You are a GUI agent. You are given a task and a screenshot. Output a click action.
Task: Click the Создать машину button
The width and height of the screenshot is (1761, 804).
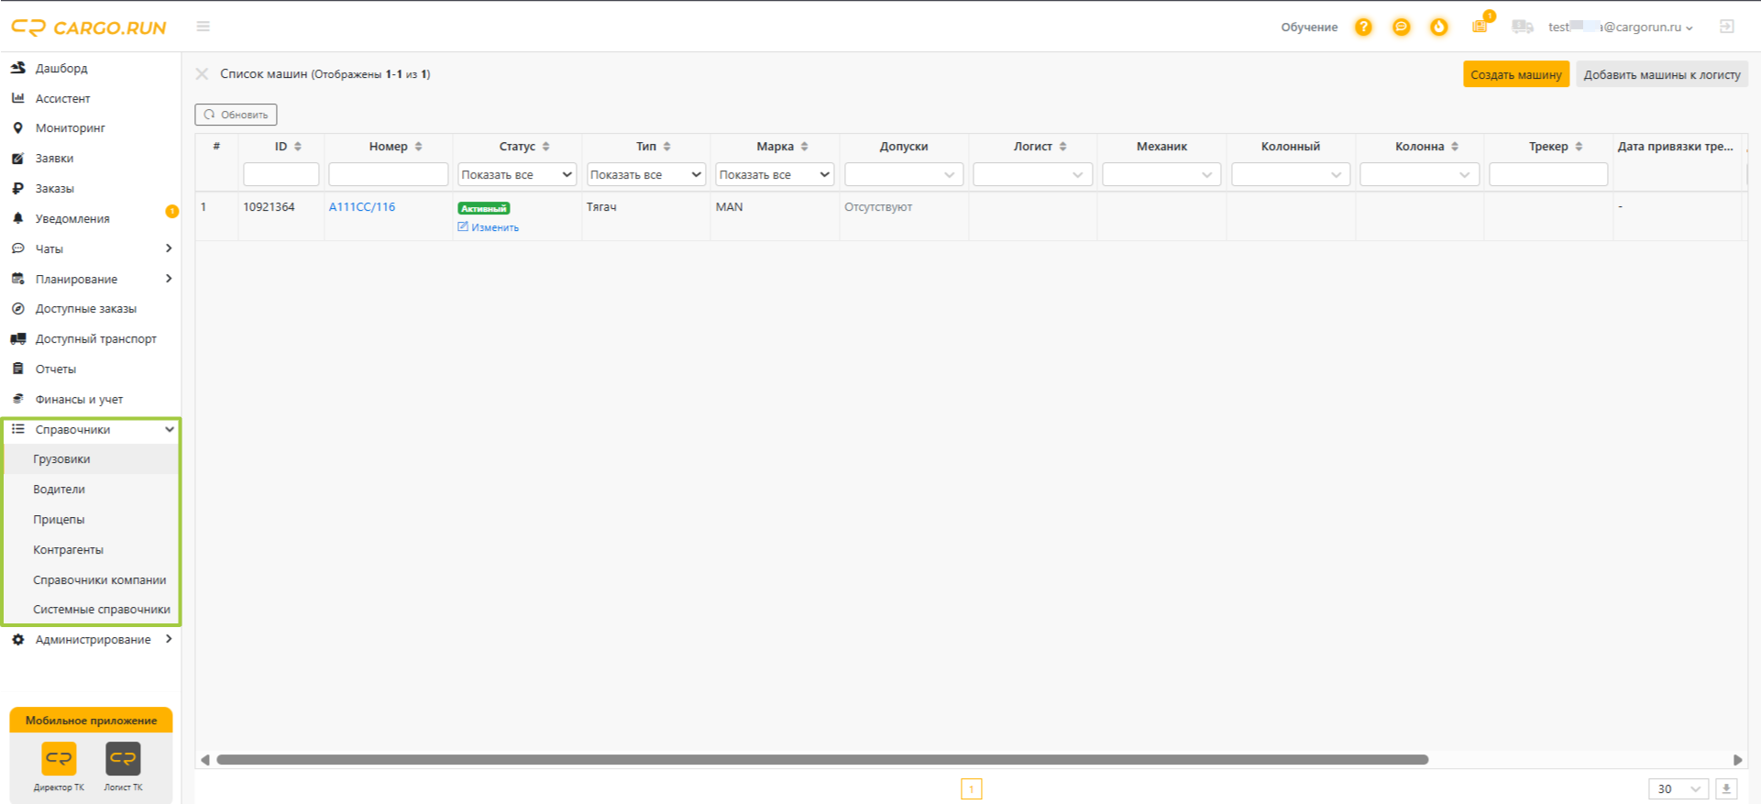(1516, 74)
